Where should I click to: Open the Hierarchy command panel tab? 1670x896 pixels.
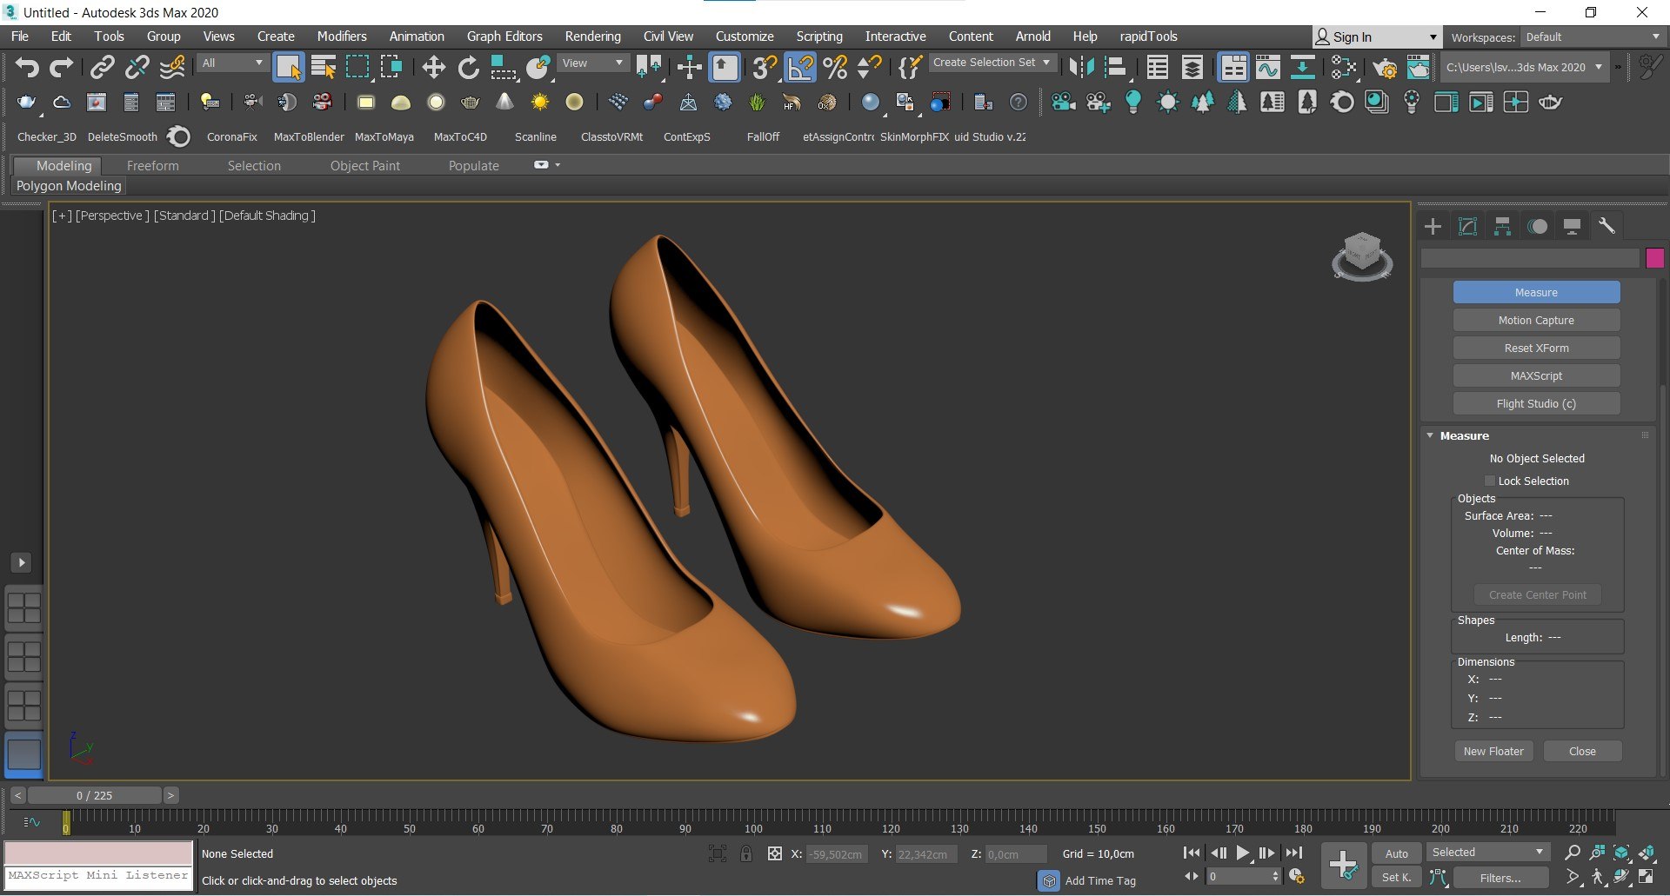click(1502, 227)
